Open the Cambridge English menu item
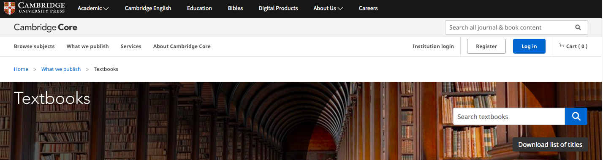 (x=148, y=8)
